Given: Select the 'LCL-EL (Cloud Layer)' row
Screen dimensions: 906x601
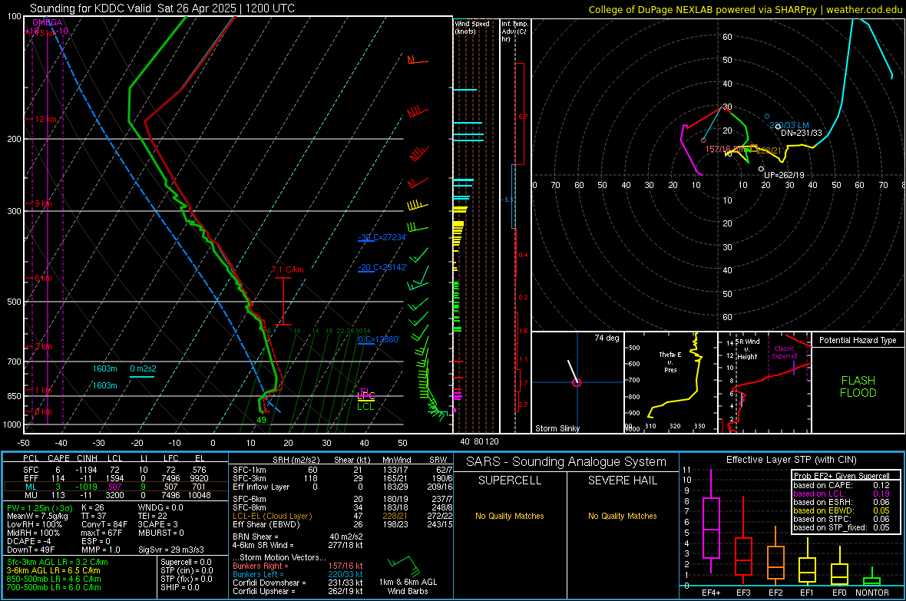Looking at the screenshot, I should click(x=342, y=516).
